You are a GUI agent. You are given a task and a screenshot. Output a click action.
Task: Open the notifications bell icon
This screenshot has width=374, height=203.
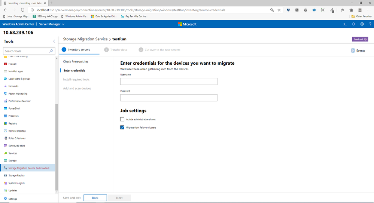(353, 24)
